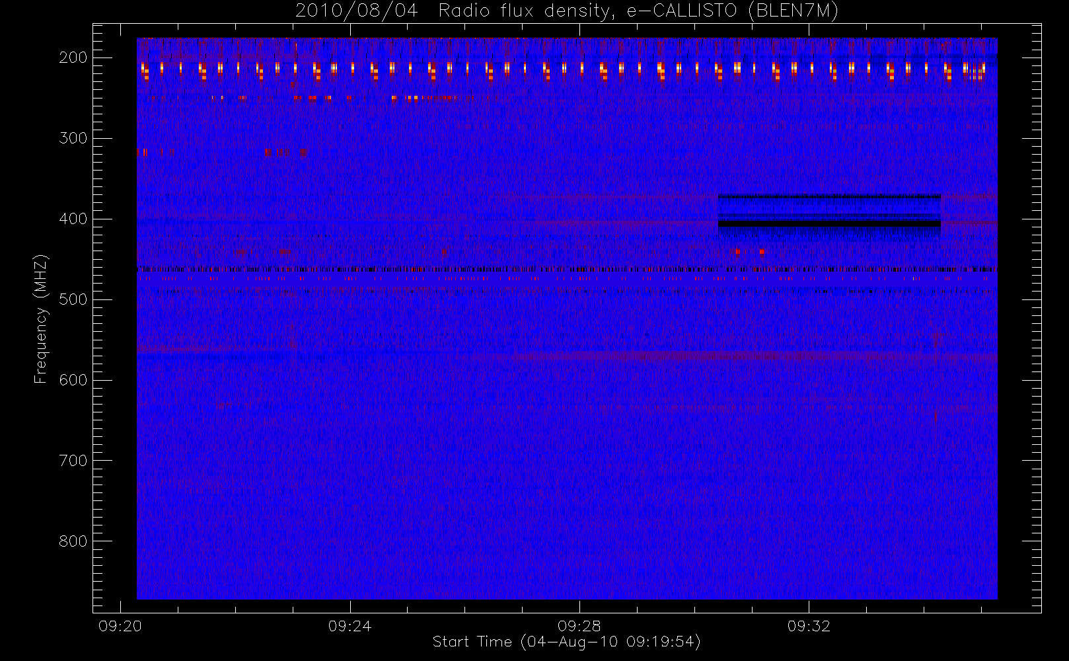
Task: Click the 09:24 time tick label
Action: [350, 626]
